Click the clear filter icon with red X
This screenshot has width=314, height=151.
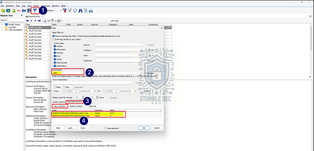65,11
